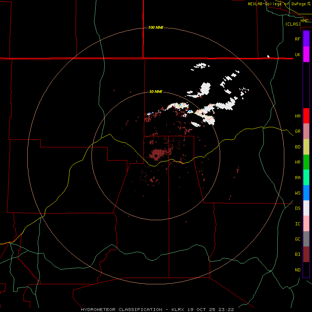This screenshot has width=312, height=312.
Task: Click the 'BD' legend label
Action: tap(297, 147)
